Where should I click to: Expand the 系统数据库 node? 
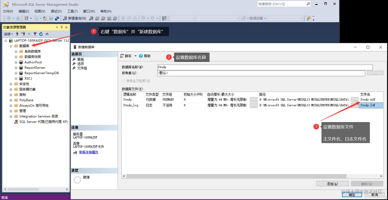pyautogui.click(x=16, y=51)
